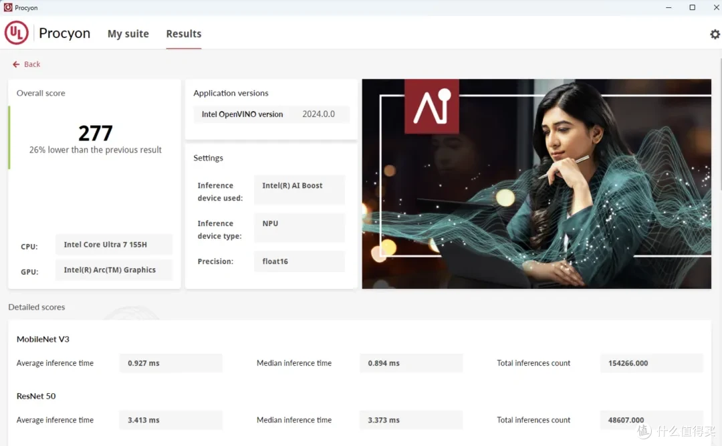Screen dimensions: 722x446
Task: Click the UL logo icon
Action: (x=17, y=33)
